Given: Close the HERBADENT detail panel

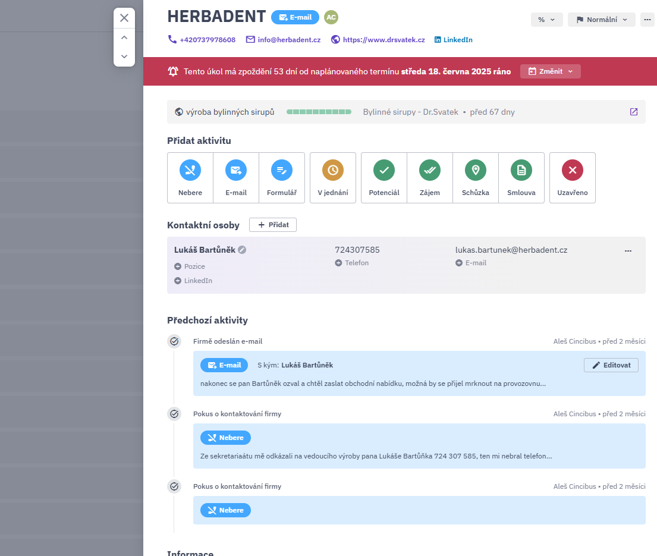Looking at the screenshot, I should tap(124, 18).
